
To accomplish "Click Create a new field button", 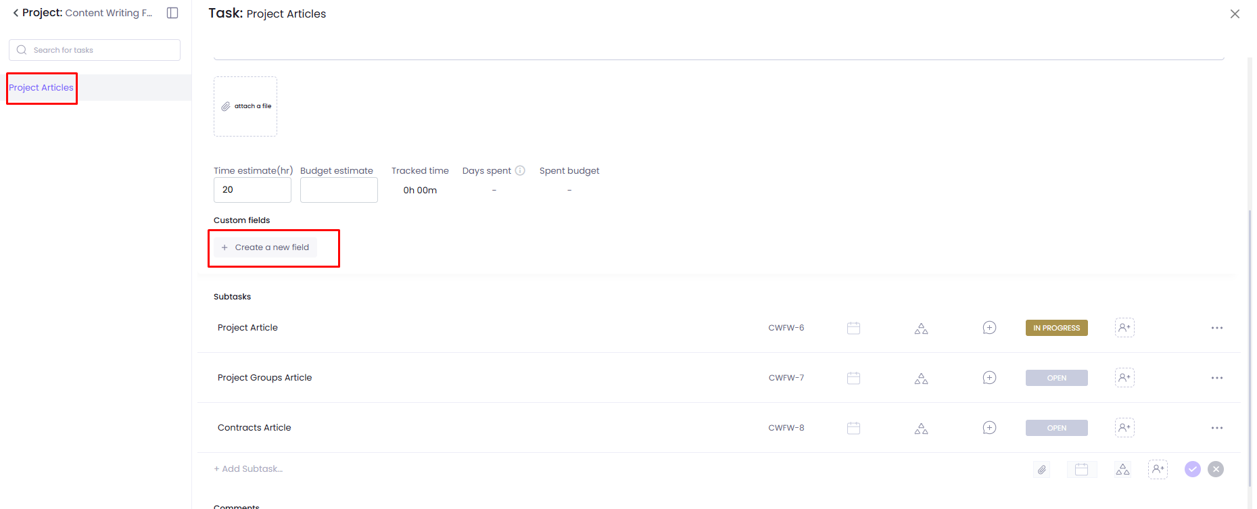I will [x=266, y=247].
